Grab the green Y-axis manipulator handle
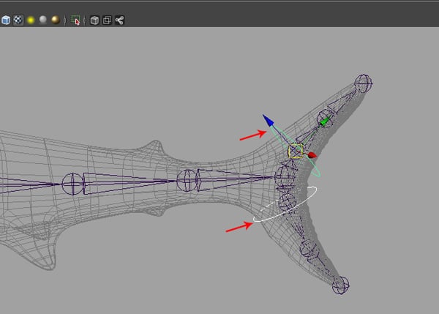The height and width of the screenshot is (314, 439). click(x=324, y=122)
